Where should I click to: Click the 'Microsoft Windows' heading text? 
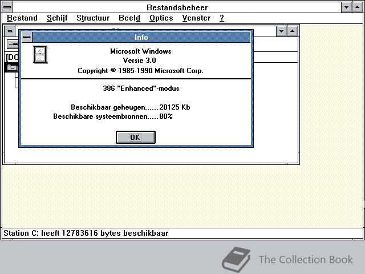coord(141,51)
